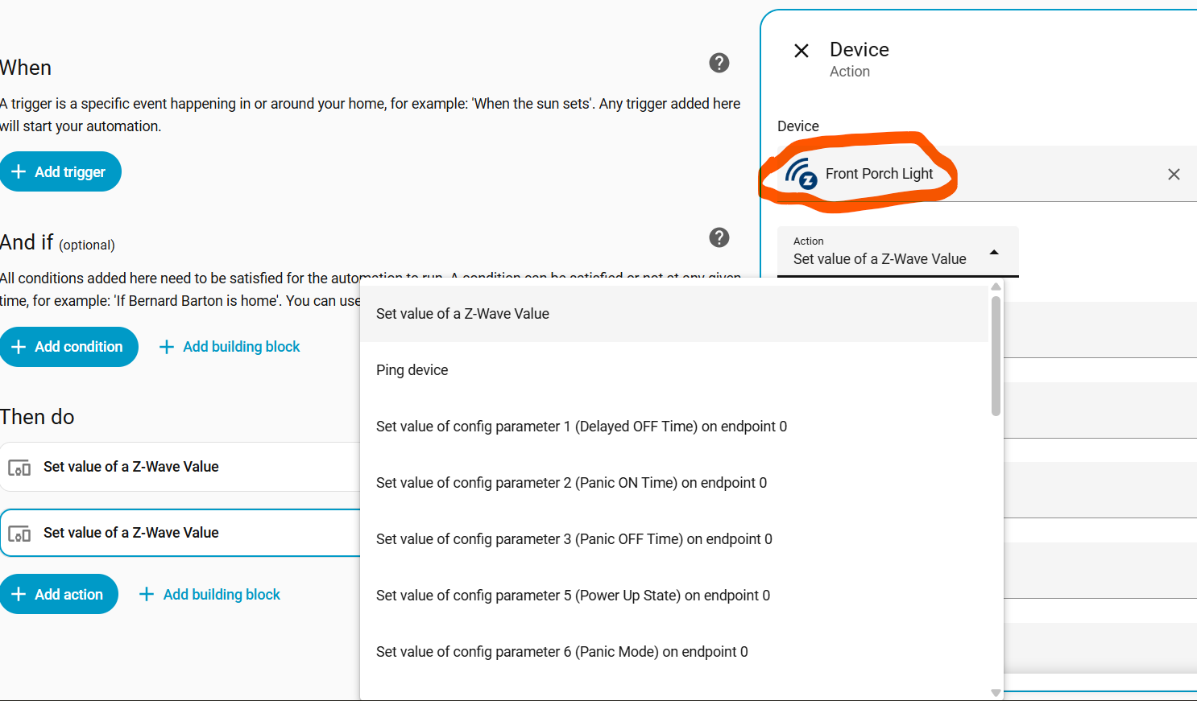Click the help icon beside And if
Image resolution: width=1197 pixels, height=701 pixels.
[x=719, y=237]
